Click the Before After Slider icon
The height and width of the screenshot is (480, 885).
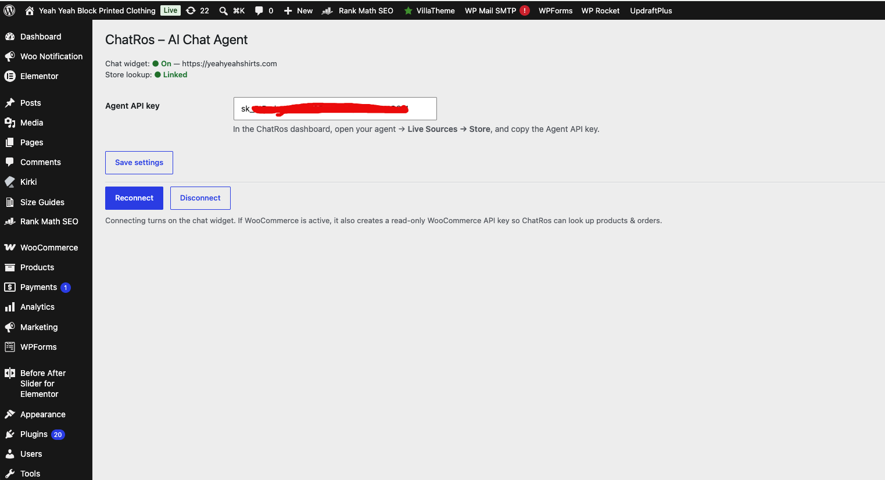point(10,373)
